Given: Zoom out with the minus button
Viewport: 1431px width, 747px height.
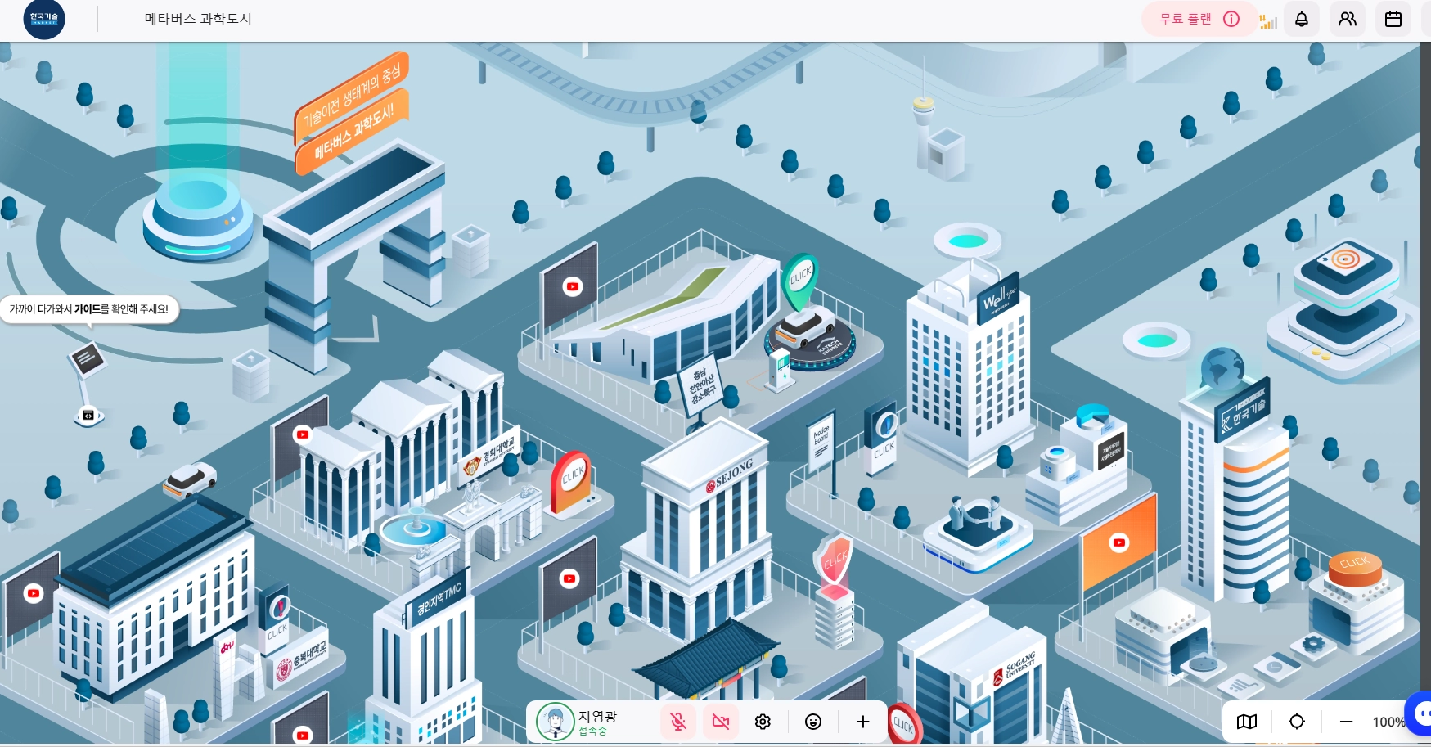Looking at the screenshot, I should click(1346, 722).
